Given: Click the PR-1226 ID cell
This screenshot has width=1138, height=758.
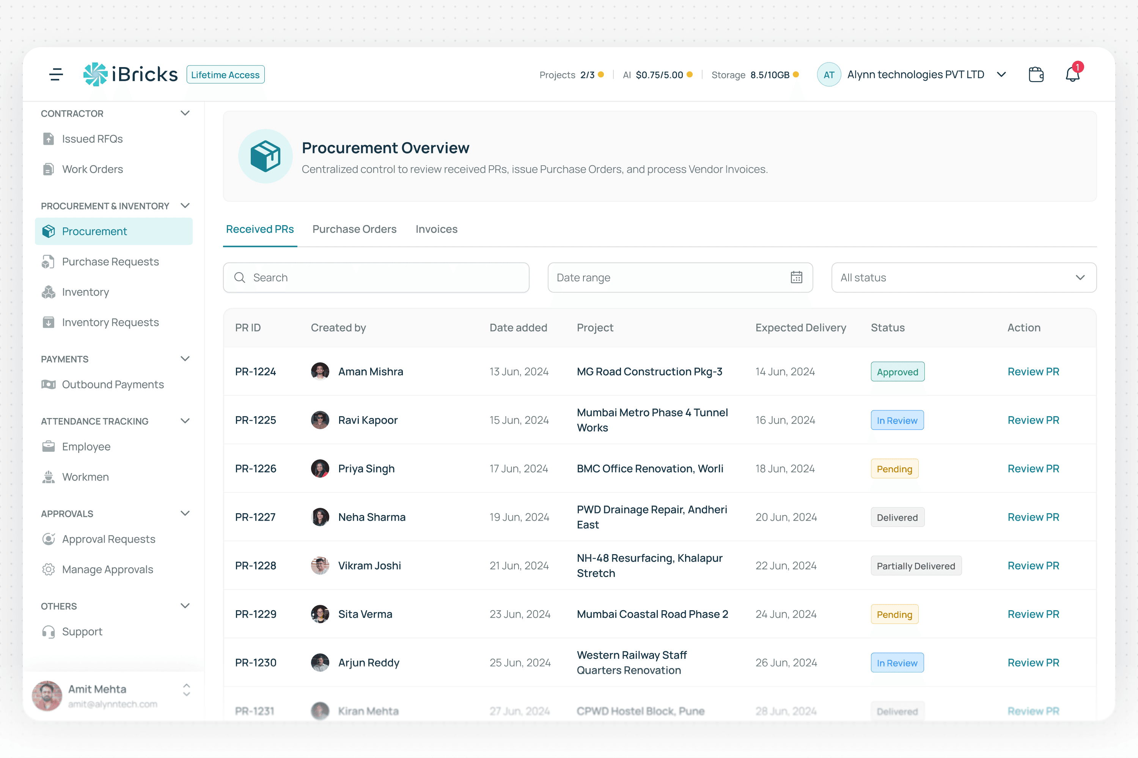Looking at the screenshot, I should (x=255, y=468).
